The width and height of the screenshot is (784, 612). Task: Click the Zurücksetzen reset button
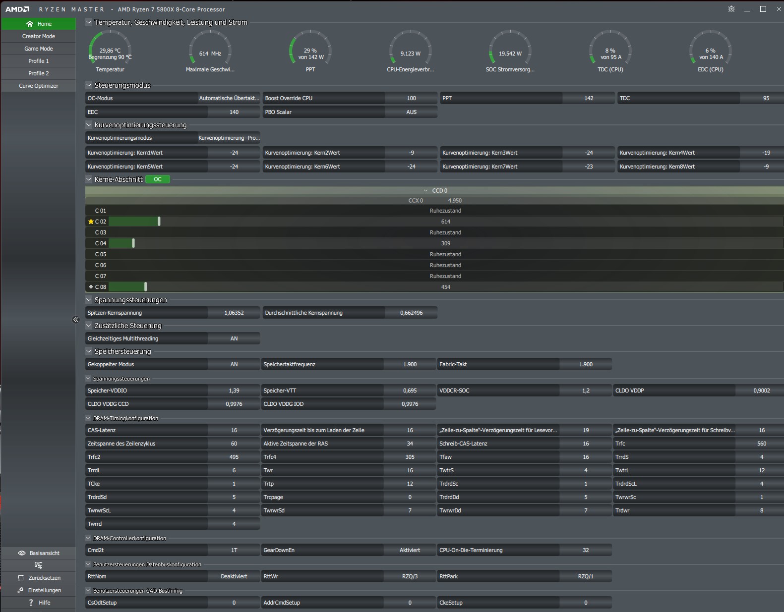39,578
